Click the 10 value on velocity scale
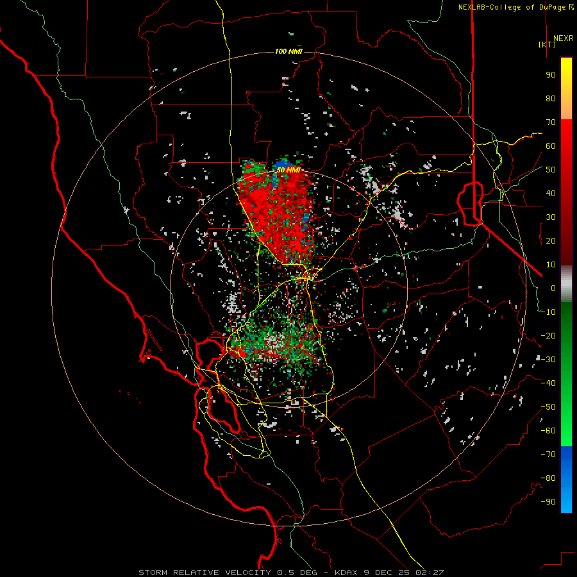Image resolution: width=577 pixels, height=577 pixels. click(551, 265)
